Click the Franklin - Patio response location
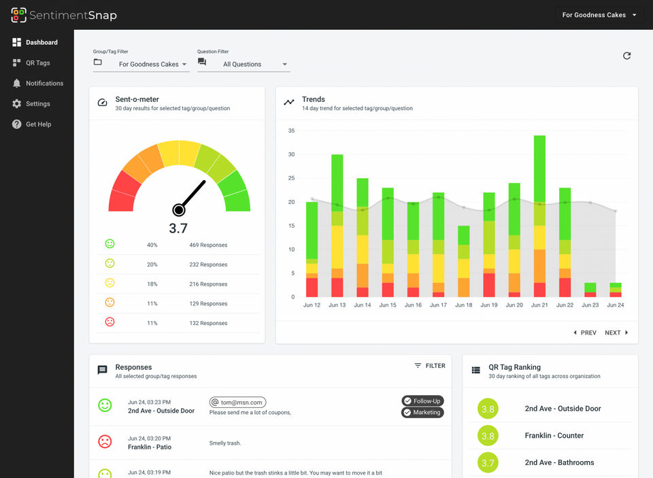This screenshot has height=478, width=653. pyautogui.click(x=150, y=447)
